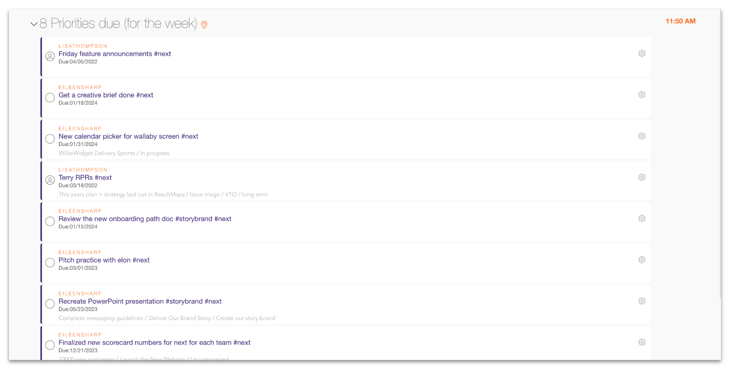Open gear for Finalized new scorecard numbers
This screenshot has height=370, width=729.
[642, 342]
